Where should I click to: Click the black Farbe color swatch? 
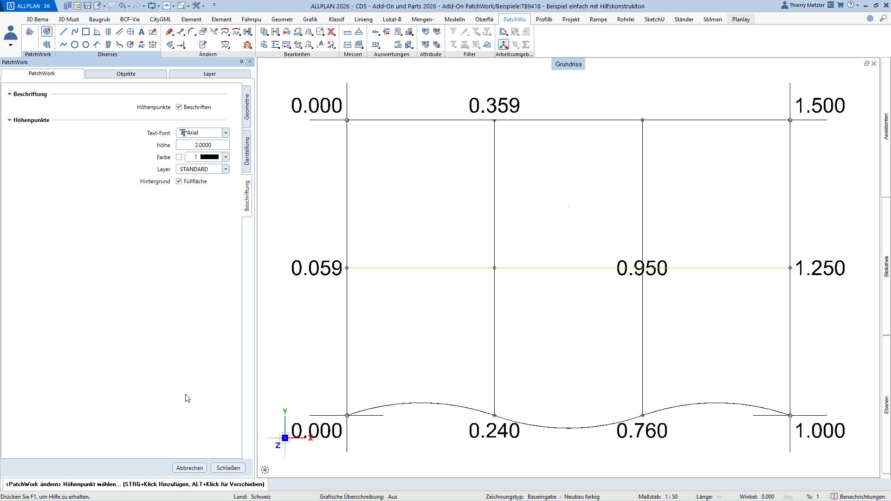[209, 157]
